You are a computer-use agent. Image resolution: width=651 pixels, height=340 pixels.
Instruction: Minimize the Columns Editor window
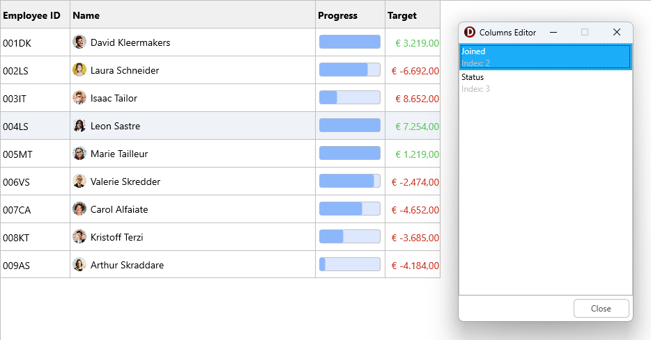pos(553,32)
